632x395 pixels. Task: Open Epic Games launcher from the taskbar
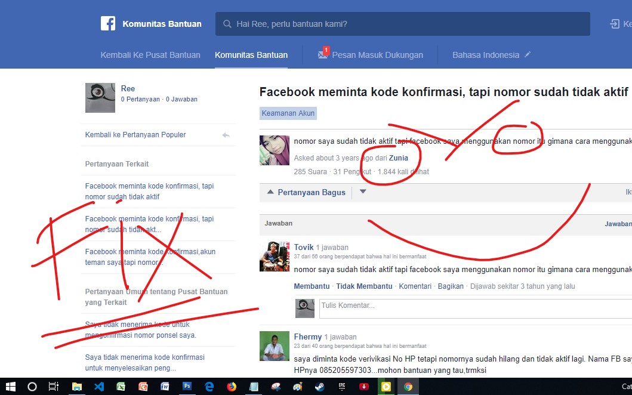tap(342, 387)
